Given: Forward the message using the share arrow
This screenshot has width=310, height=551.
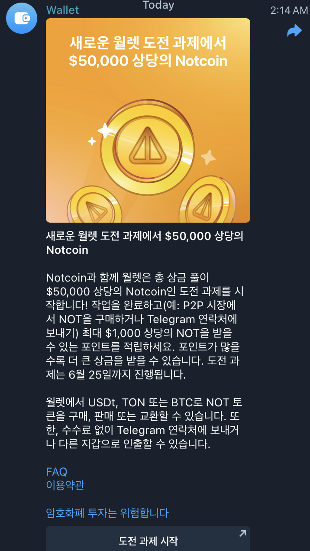Looking at the screenshot, I should tap(294, 31).
